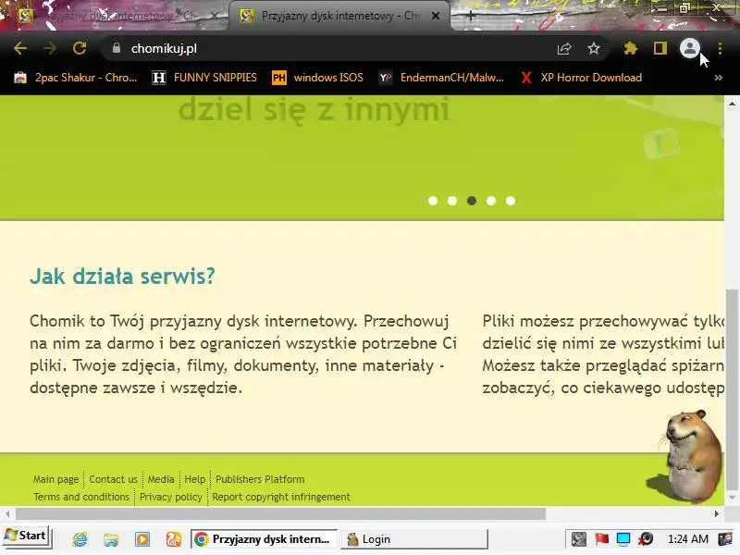Select the second carousel dot
Screen dimensions: 740x555
[452, 201]
